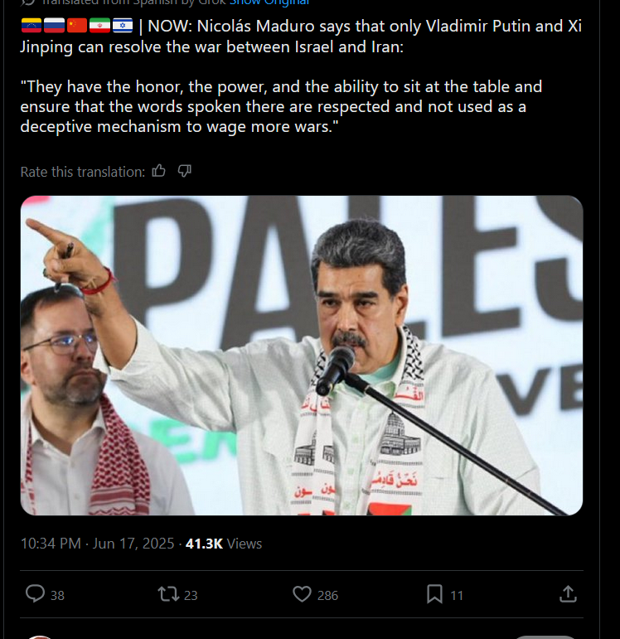
Task: Bookmark this post with the bookmark icon
Action: (x=434, y=594)
